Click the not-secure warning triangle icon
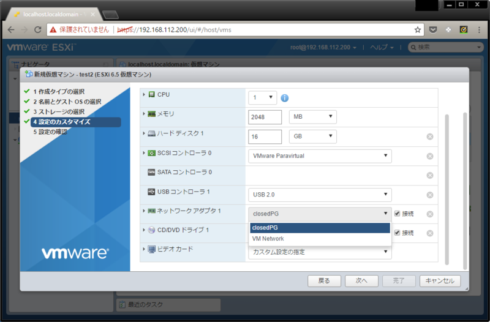This screenshot has width=490, height=322. point(53,29)
